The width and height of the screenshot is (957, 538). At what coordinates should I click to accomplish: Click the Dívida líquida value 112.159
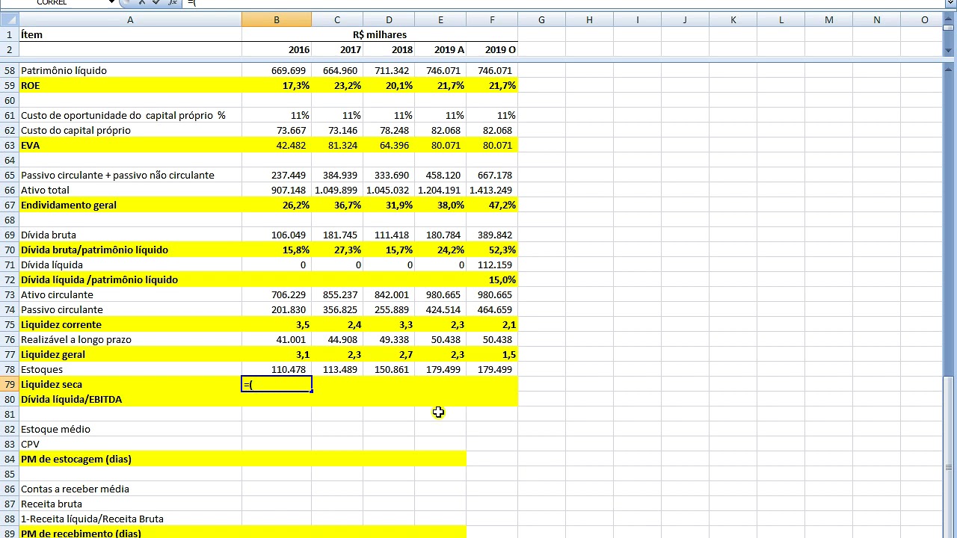click(492, 265)
